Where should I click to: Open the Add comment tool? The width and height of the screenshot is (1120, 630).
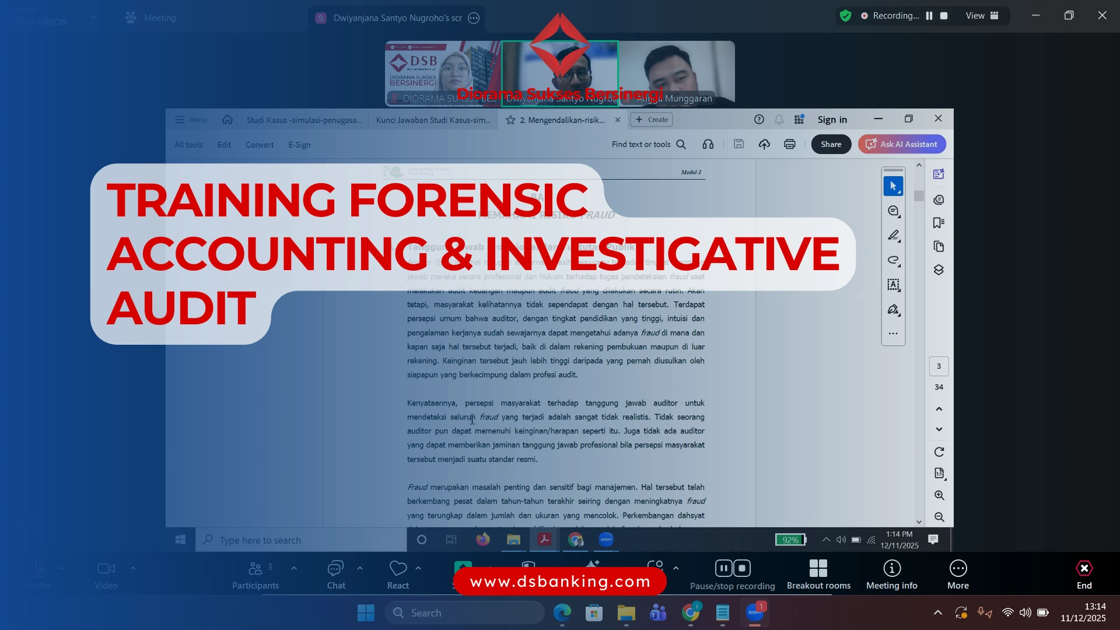pos(893,211)
